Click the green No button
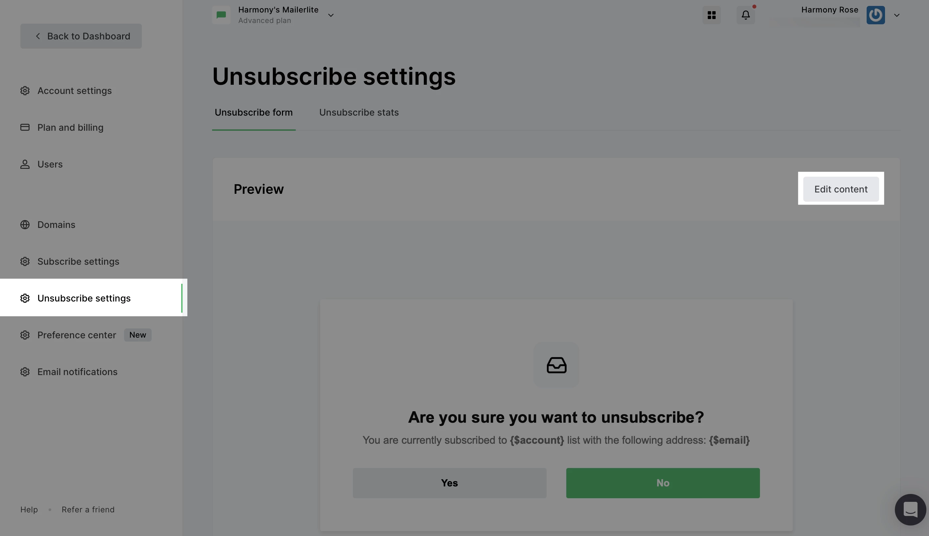 (x=663, y=483)
